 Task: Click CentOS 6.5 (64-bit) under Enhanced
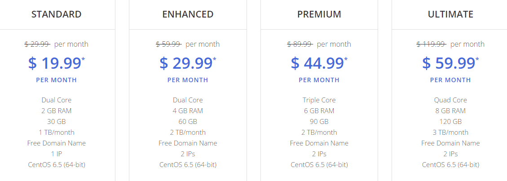(188, 165)
